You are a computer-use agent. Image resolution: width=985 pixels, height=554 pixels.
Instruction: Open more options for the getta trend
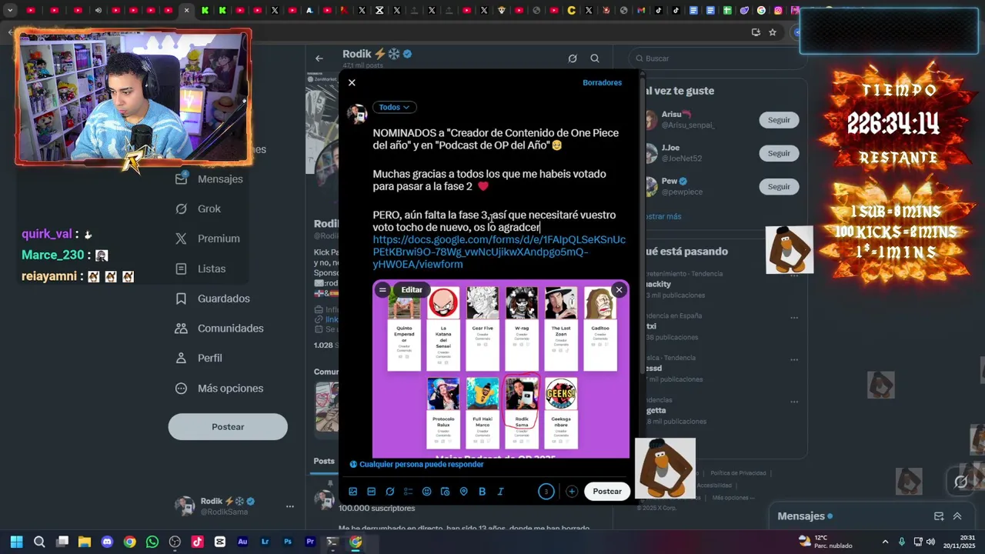point(794,402)
